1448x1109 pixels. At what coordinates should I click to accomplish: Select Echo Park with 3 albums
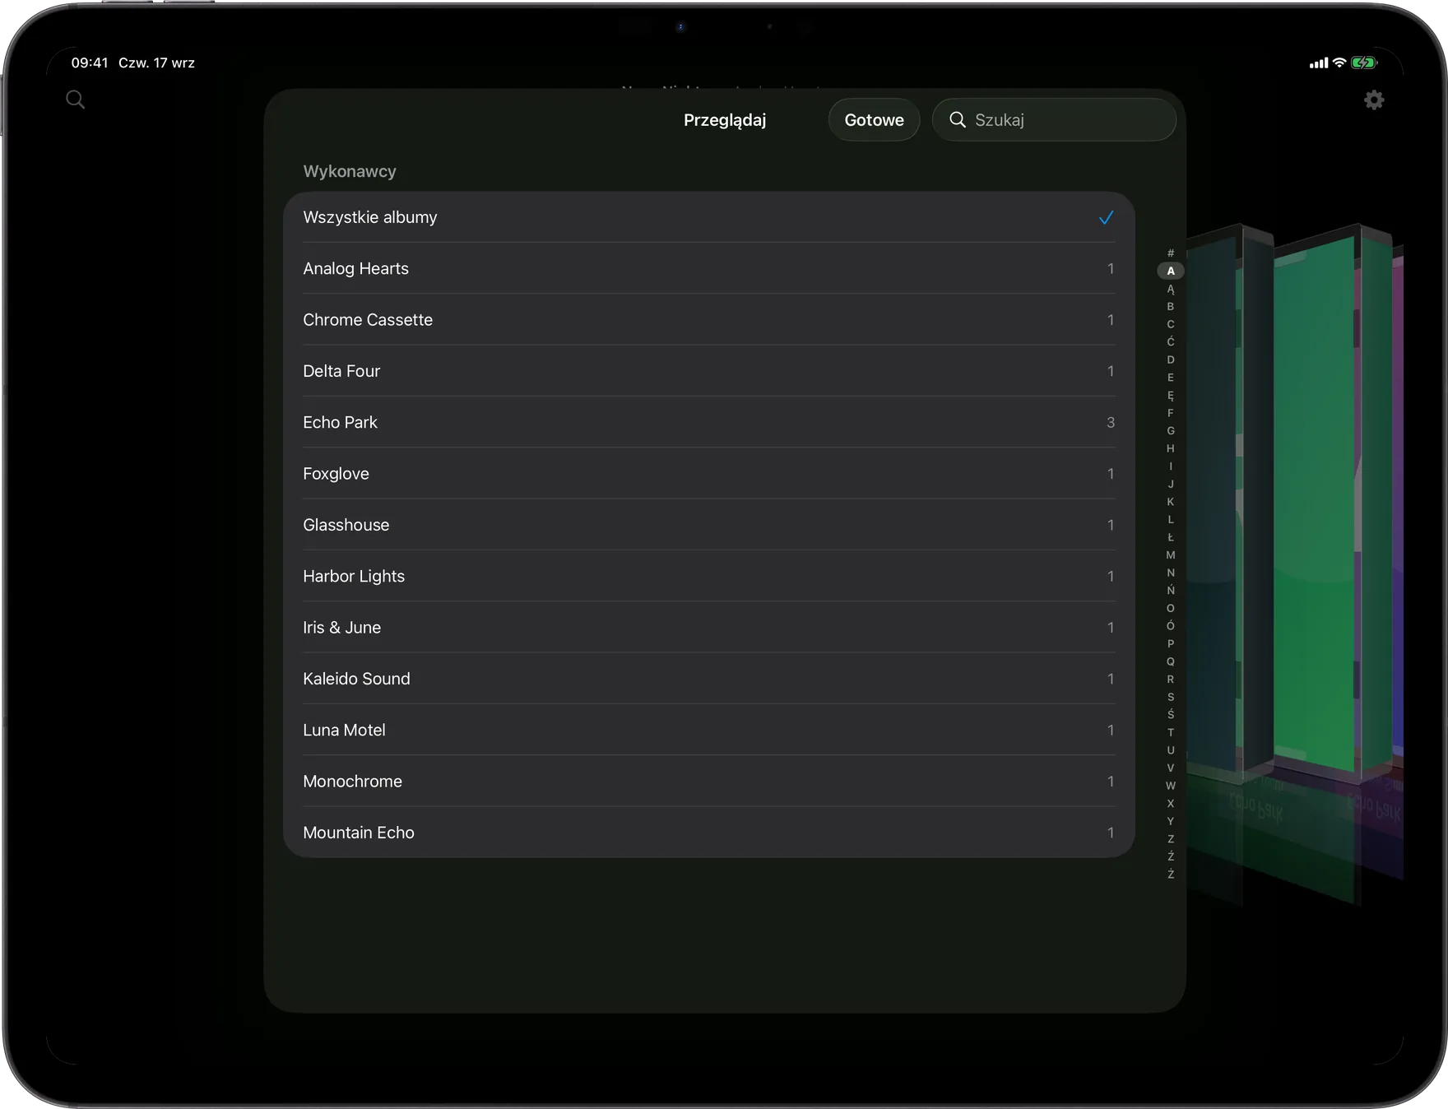coord(709,422)
